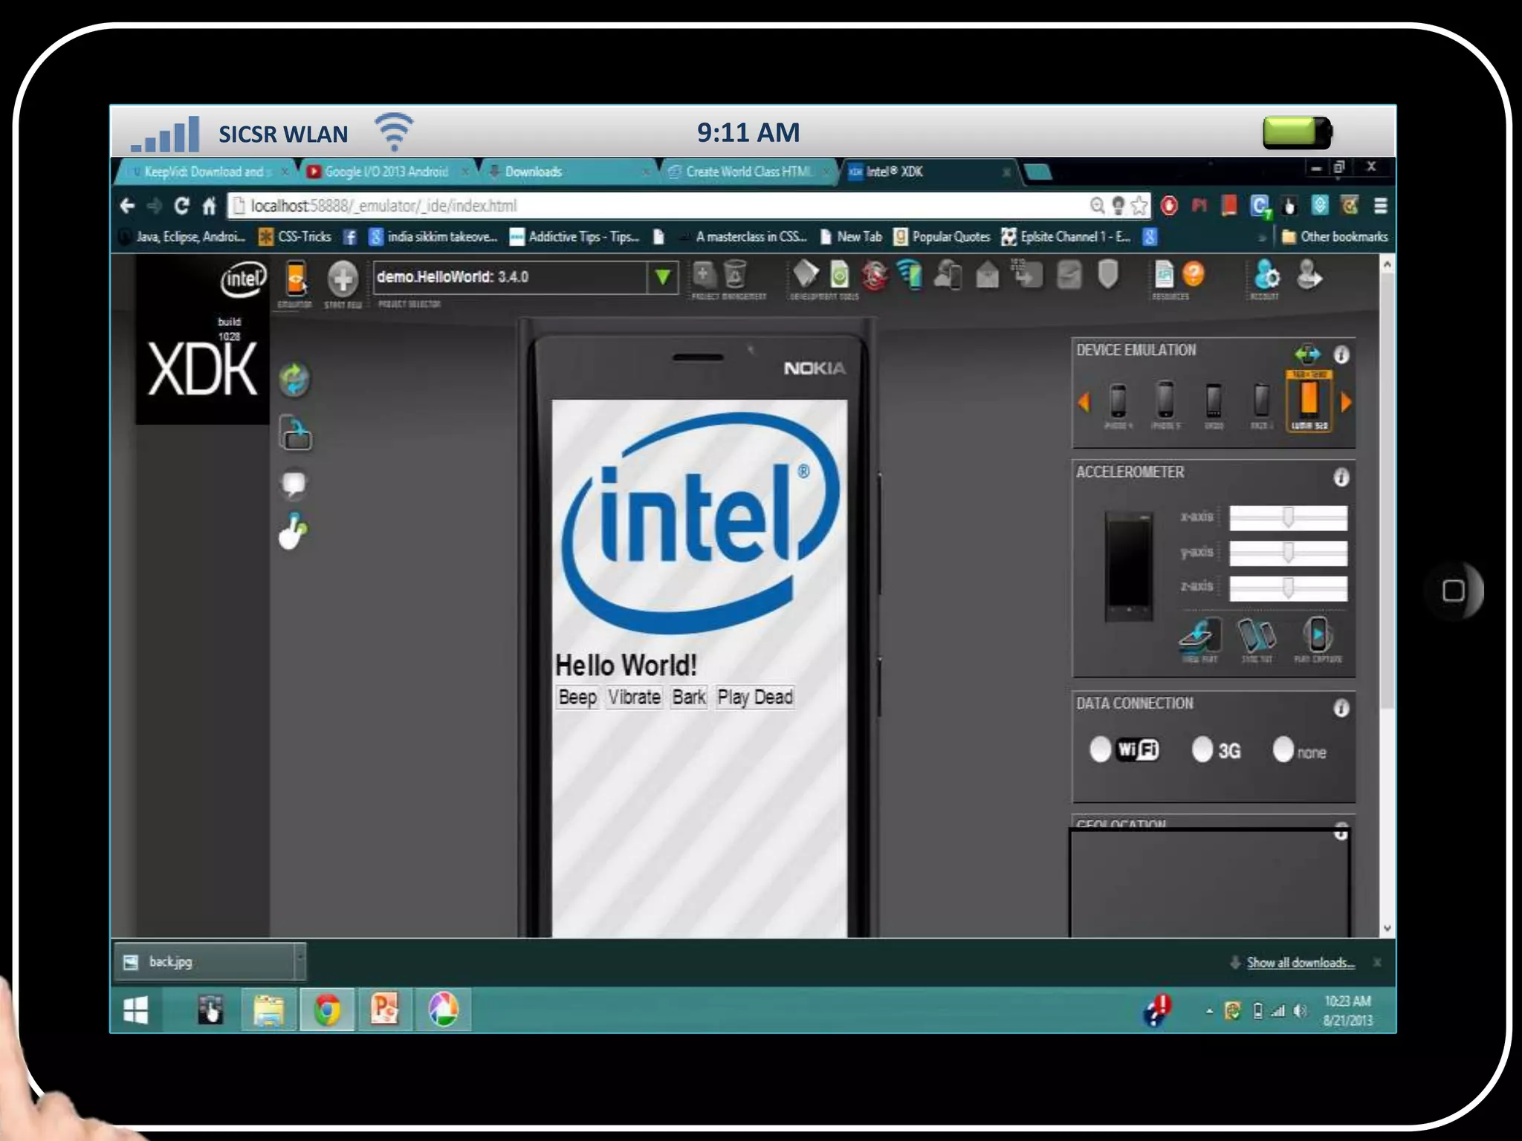Select 3G data connection

click(x=1202, y=750)
